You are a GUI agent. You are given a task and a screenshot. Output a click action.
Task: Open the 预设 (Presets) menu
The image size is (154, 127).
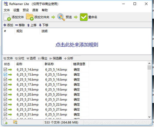point(26,10)
